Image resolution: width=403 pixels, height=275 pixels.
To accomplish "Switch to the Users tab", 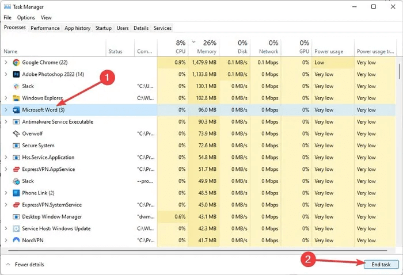I will pyautogui.click(x=123, y=28).
